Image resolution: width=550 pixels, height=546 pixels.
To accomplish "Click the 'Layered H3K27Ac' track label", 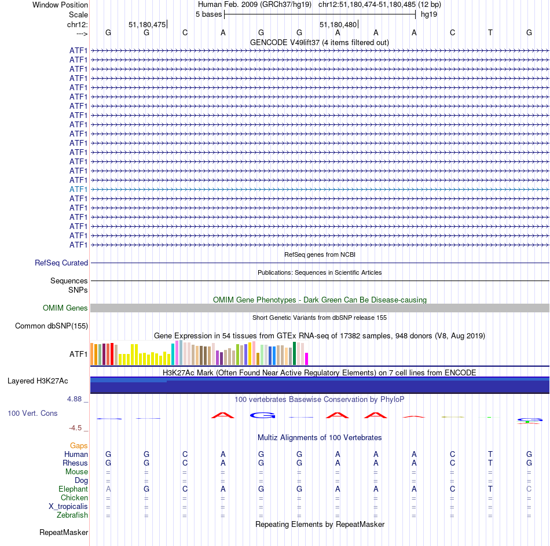I will [38, 381].
